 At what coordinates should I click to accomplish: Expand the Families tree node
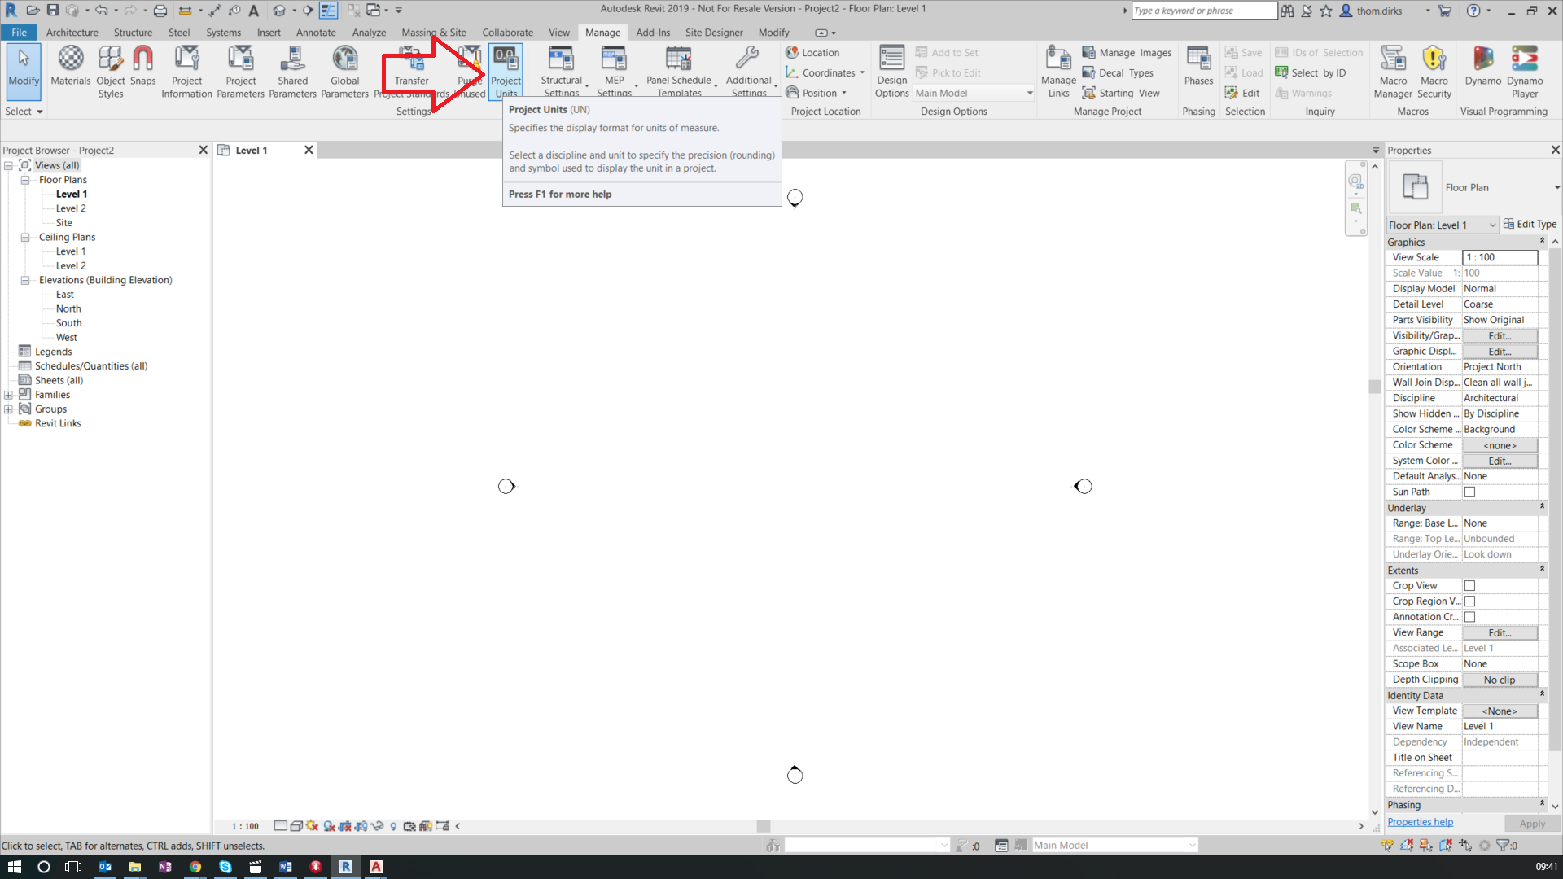[9, 395]
